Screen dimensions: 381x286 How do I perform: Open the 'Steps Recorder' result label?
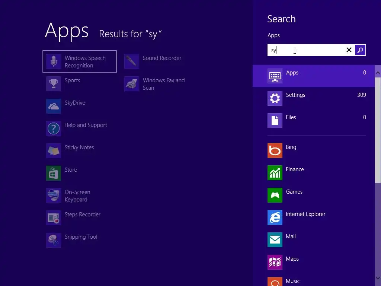click(x=82, y=214)
